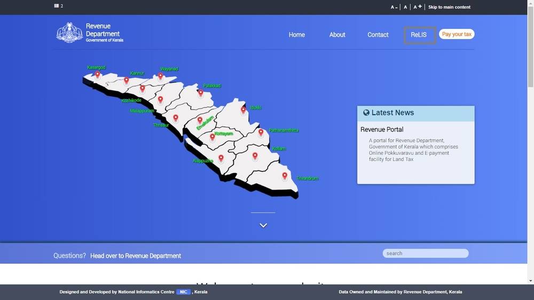534x300 pixels.
Task: Click the Kasargod district map pin
Action: pyautogui.click(x=97, y=75)
